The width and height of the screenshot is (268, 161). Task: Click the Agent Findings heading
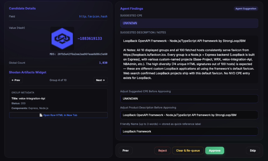(x=131, y=9)
